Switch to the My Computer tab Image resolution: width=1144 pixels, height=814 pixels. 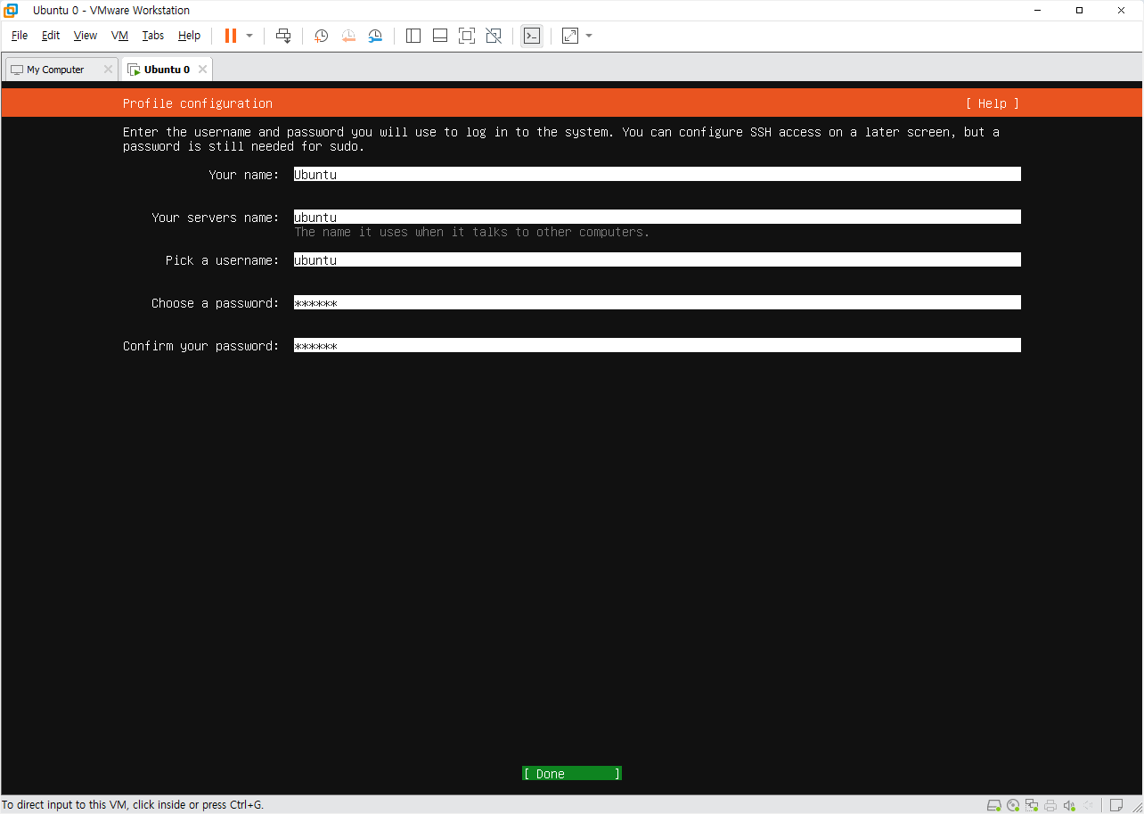pyautogui.click(x=61, y=70)
